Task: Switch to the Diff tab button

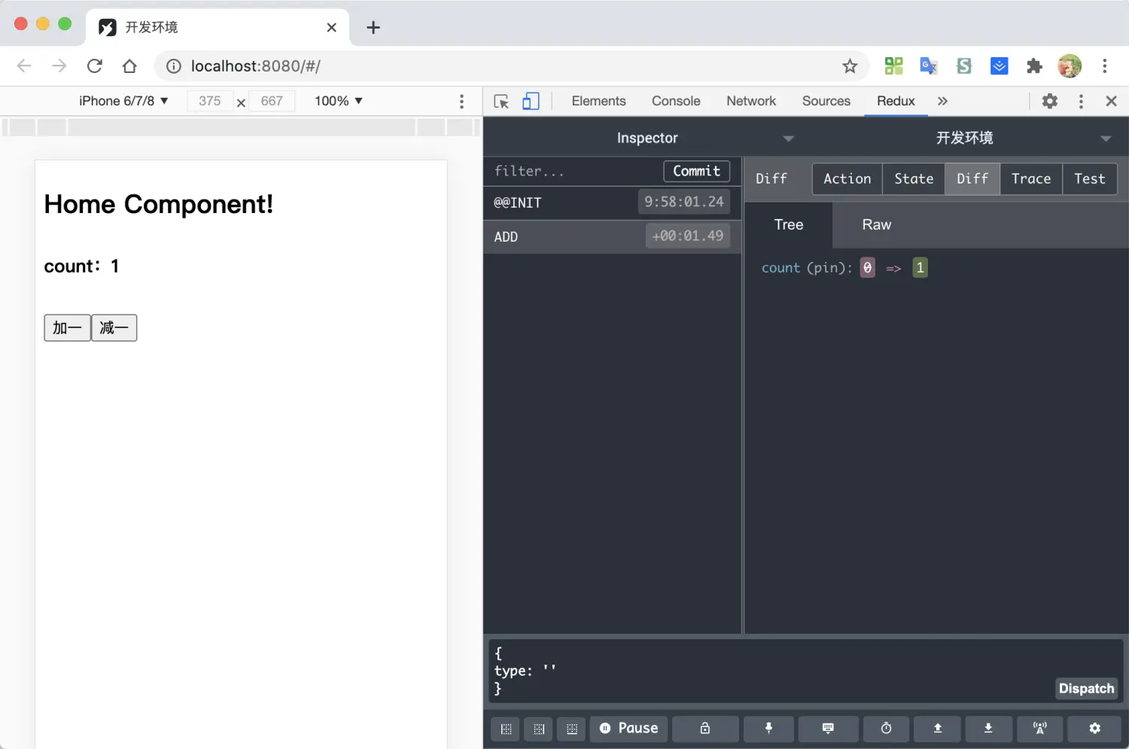Action: click(x=972, y=179)
